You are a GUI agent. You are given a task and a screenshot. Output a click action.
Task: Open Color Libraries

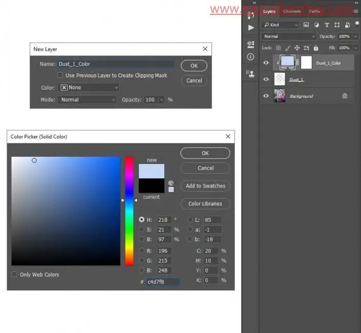(205, 203)
